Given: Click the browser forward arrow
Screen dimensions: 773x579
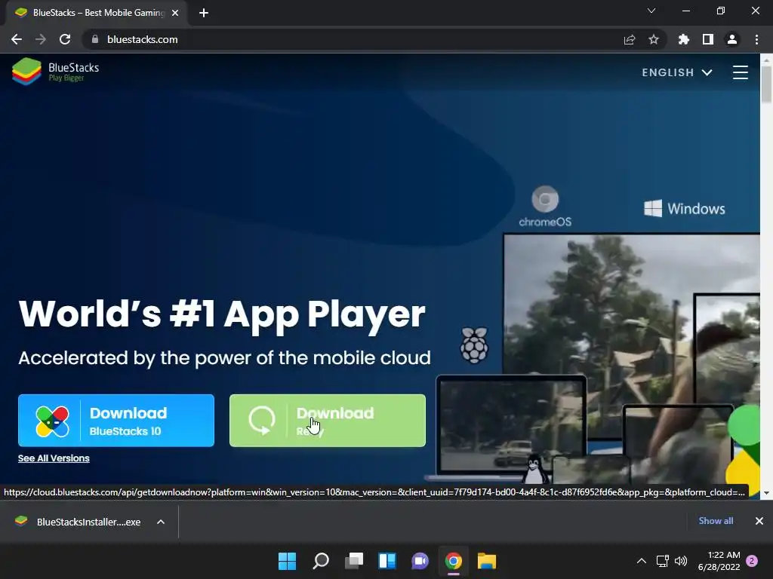Looking at the screenshot, I should [41, 39].
